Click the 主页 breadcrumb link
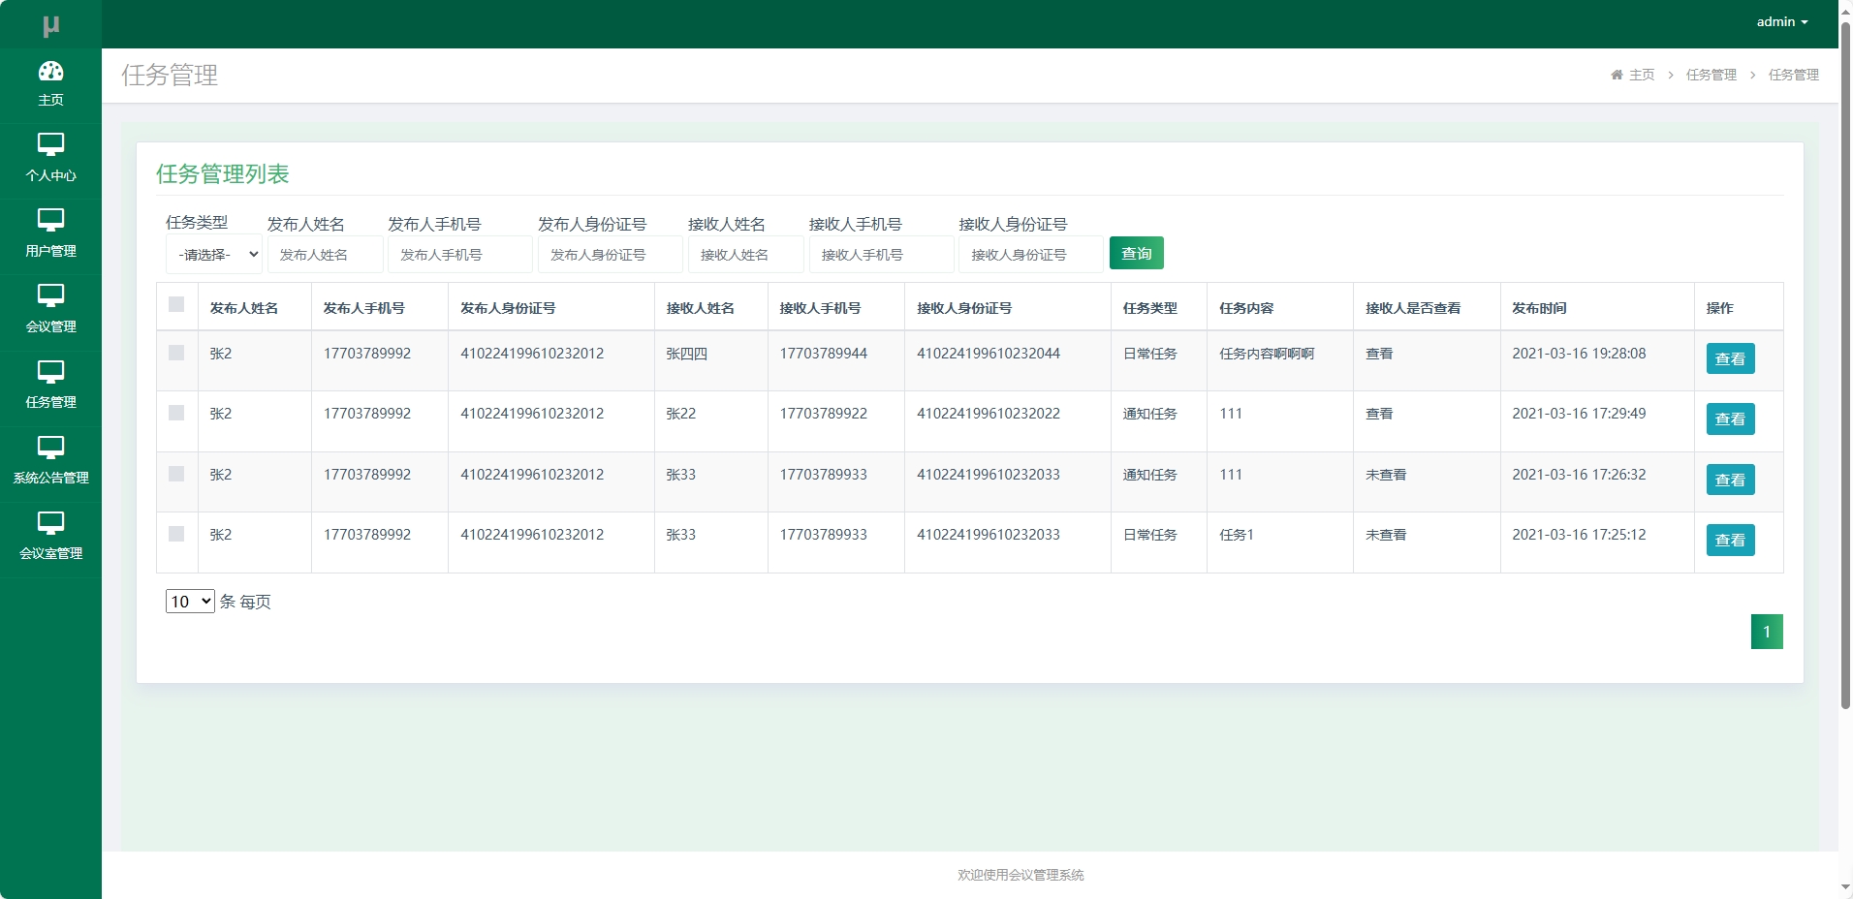This screenshot has height=899, width=1853. pyautogui.click(x=1641, y=75)
